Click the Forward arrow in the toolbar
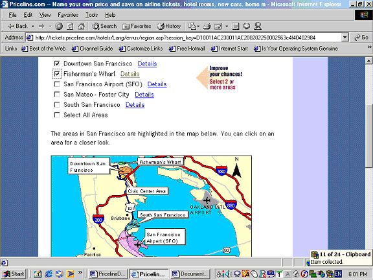Screen dimensions: 373x280 point(41,26)
